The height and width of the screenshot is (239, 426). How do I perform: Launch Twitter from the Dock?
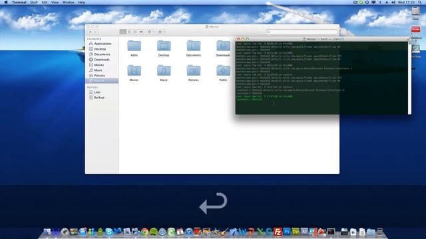[118, 232]
